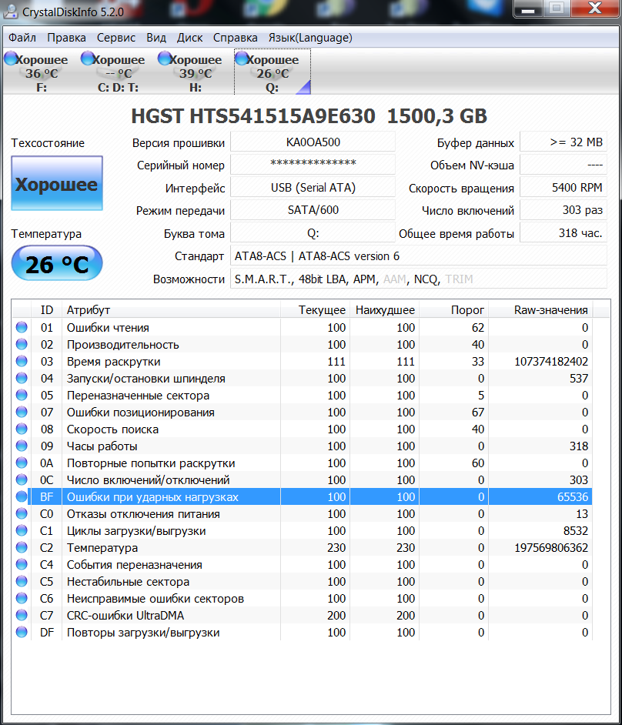Click status orb of Скорость поиска row

(22, 429)
